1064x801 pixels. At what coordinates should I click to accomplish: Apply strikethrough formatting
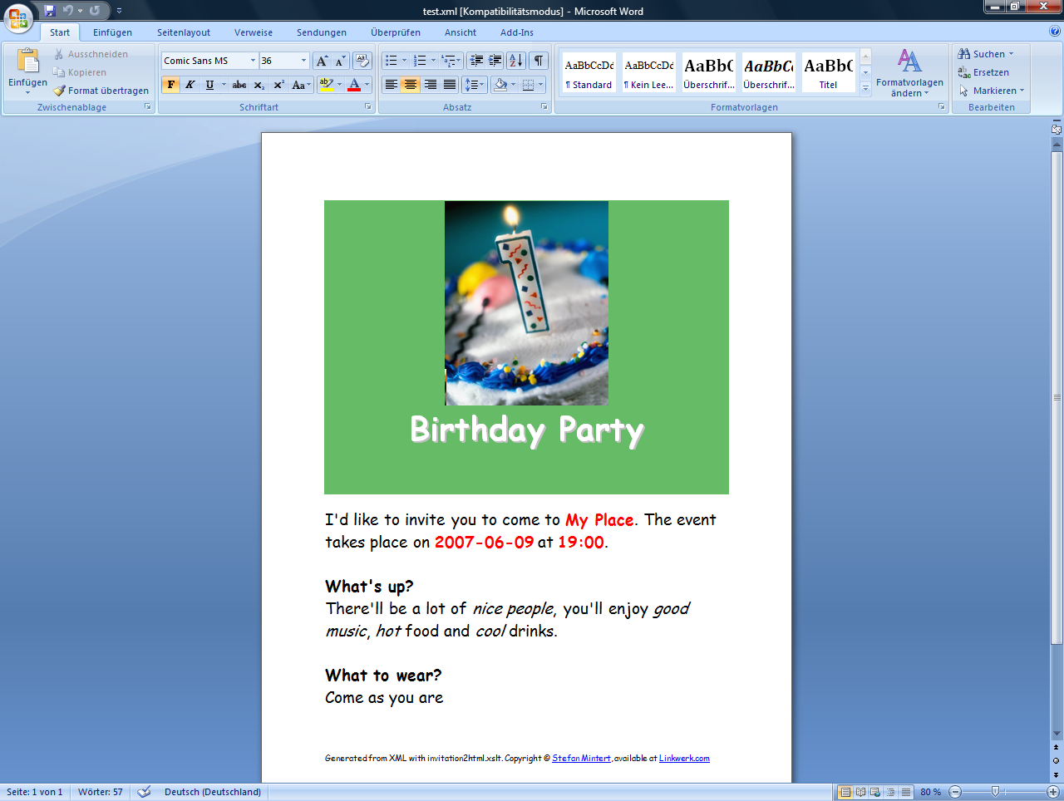[239, 85]
